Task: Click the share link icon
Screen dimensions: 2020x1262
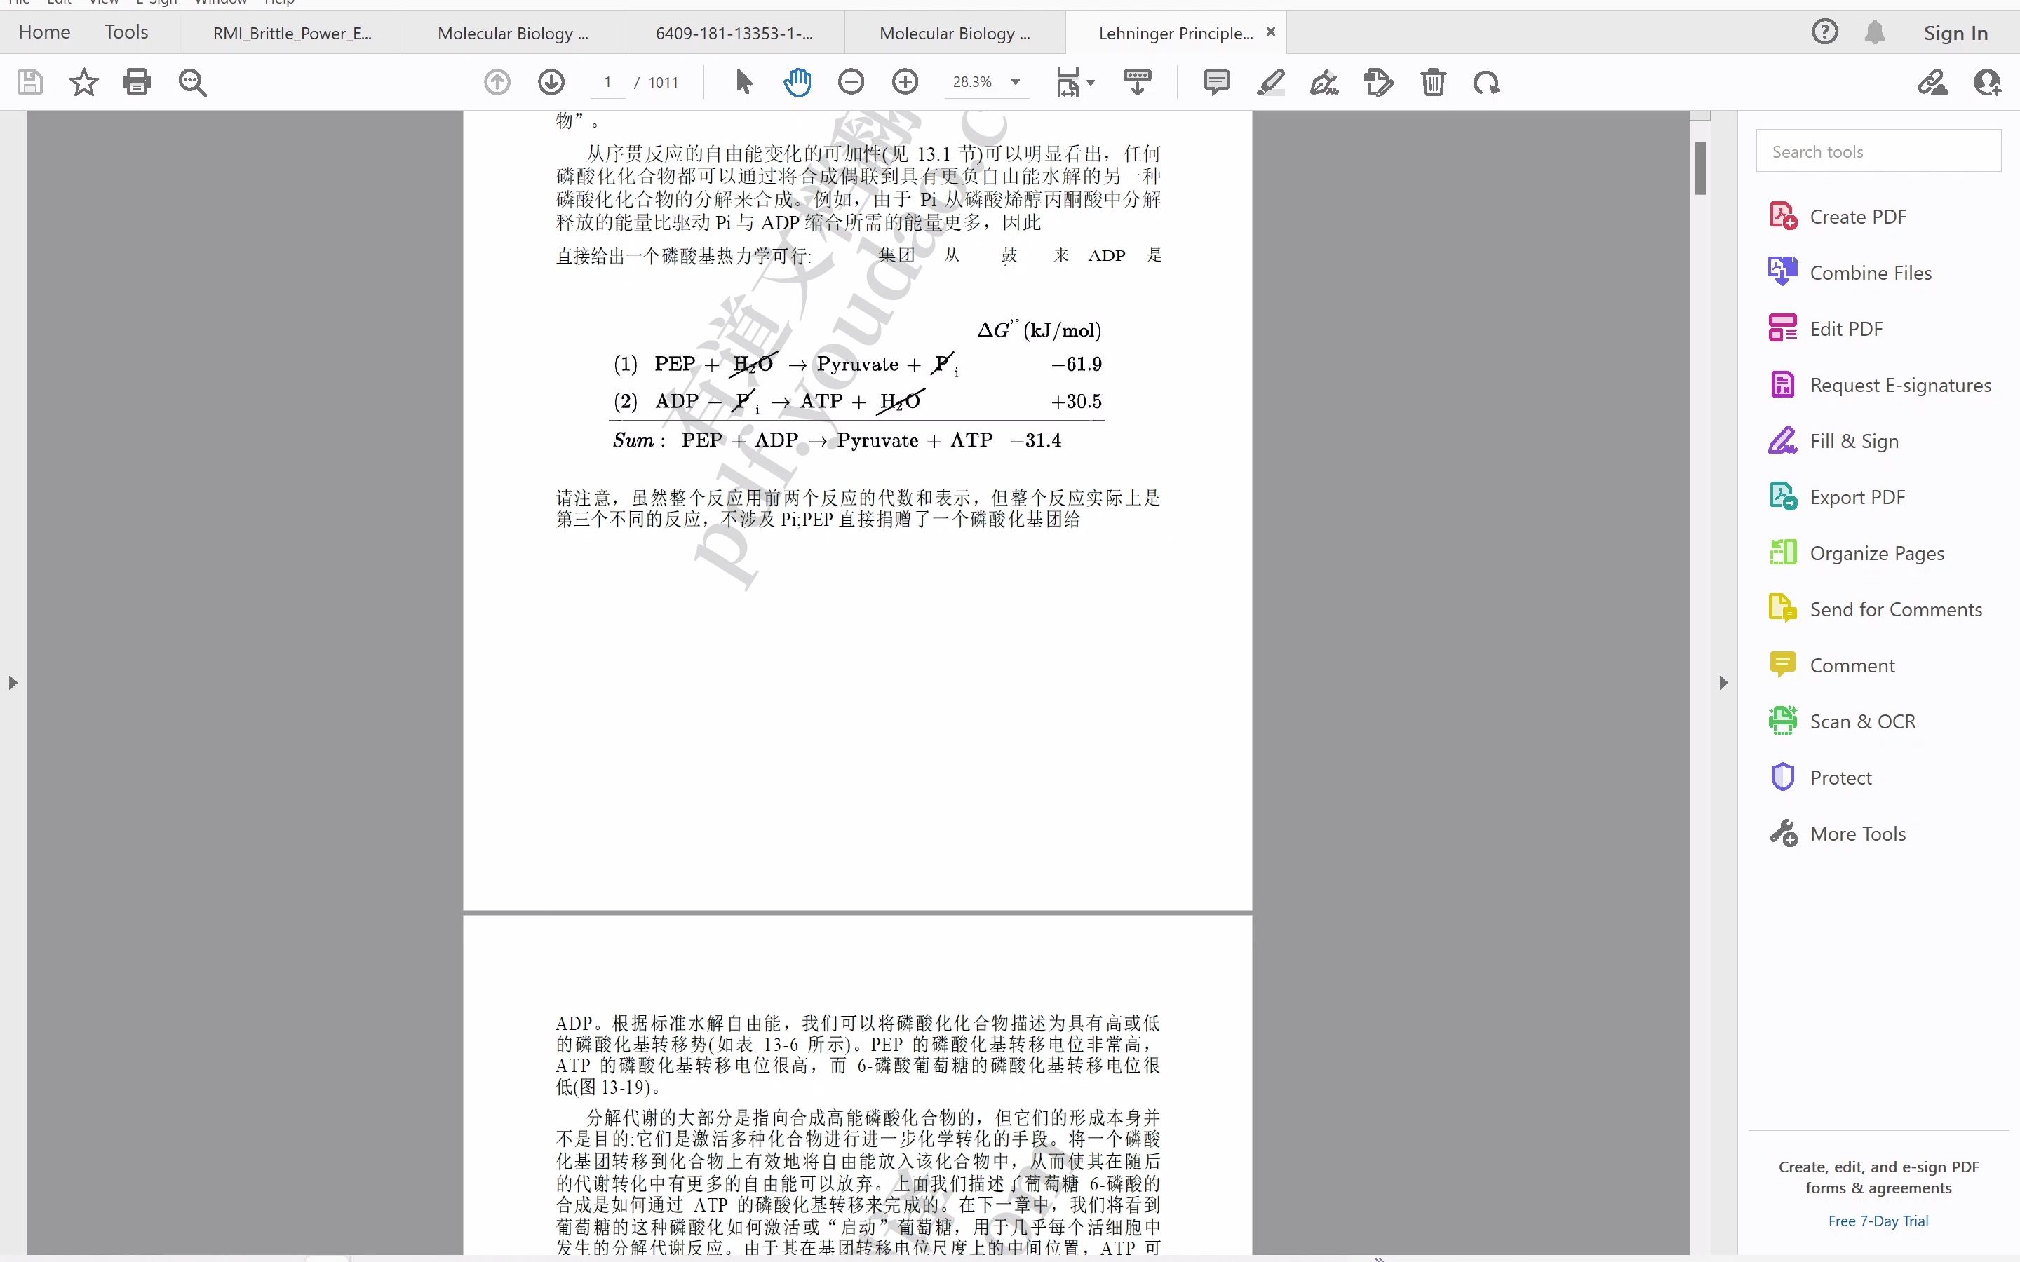Action: 1932,82
